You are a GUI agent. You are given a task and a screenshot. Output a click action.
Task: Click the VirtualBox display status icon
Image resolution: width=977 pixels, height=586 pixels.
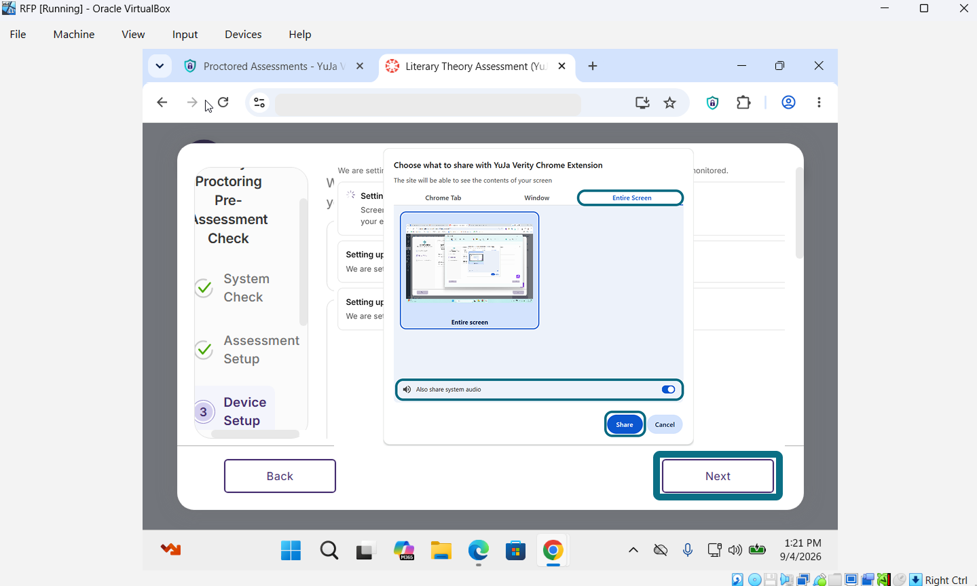coord(851,580)
